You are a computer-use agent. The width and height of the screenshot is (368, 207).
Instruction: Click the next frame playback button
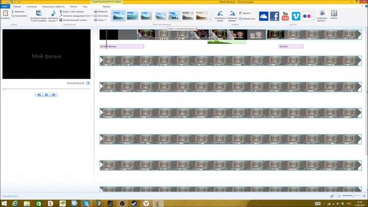(53, 95)
